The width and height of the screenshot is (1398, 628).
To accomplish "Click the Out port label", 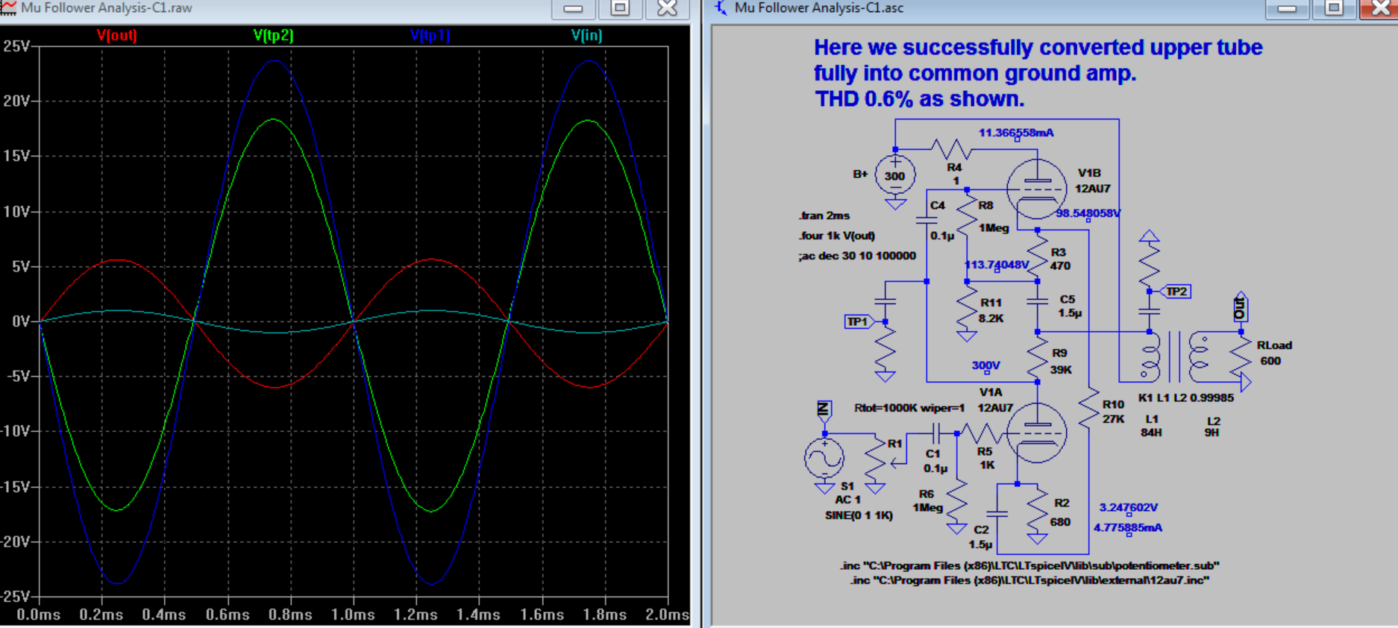I will pos(1240,307).
